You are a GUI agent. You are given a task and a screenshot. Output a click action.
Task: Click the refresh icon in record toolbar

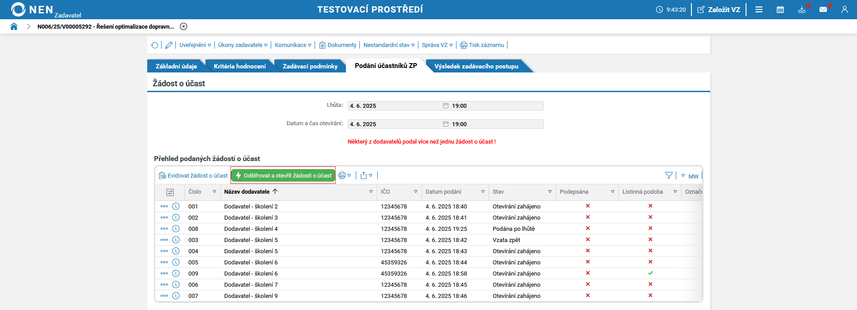[x=154, y=45]
